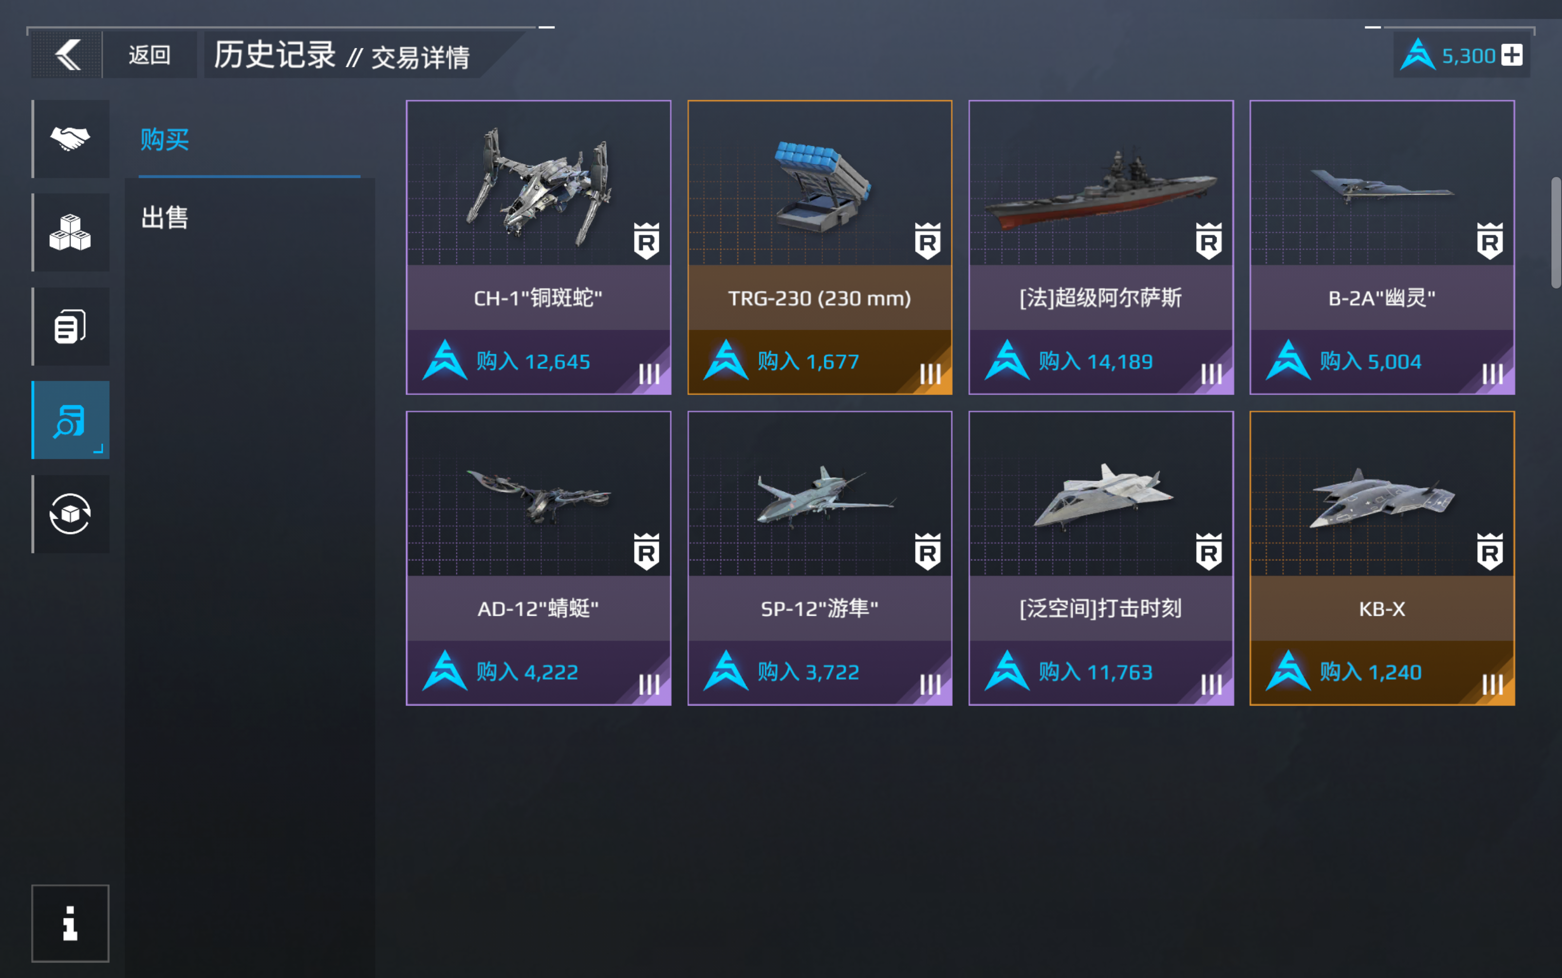The image size is (1562, 978).
Task: Click the 返回 button
Action: point(150,55)
